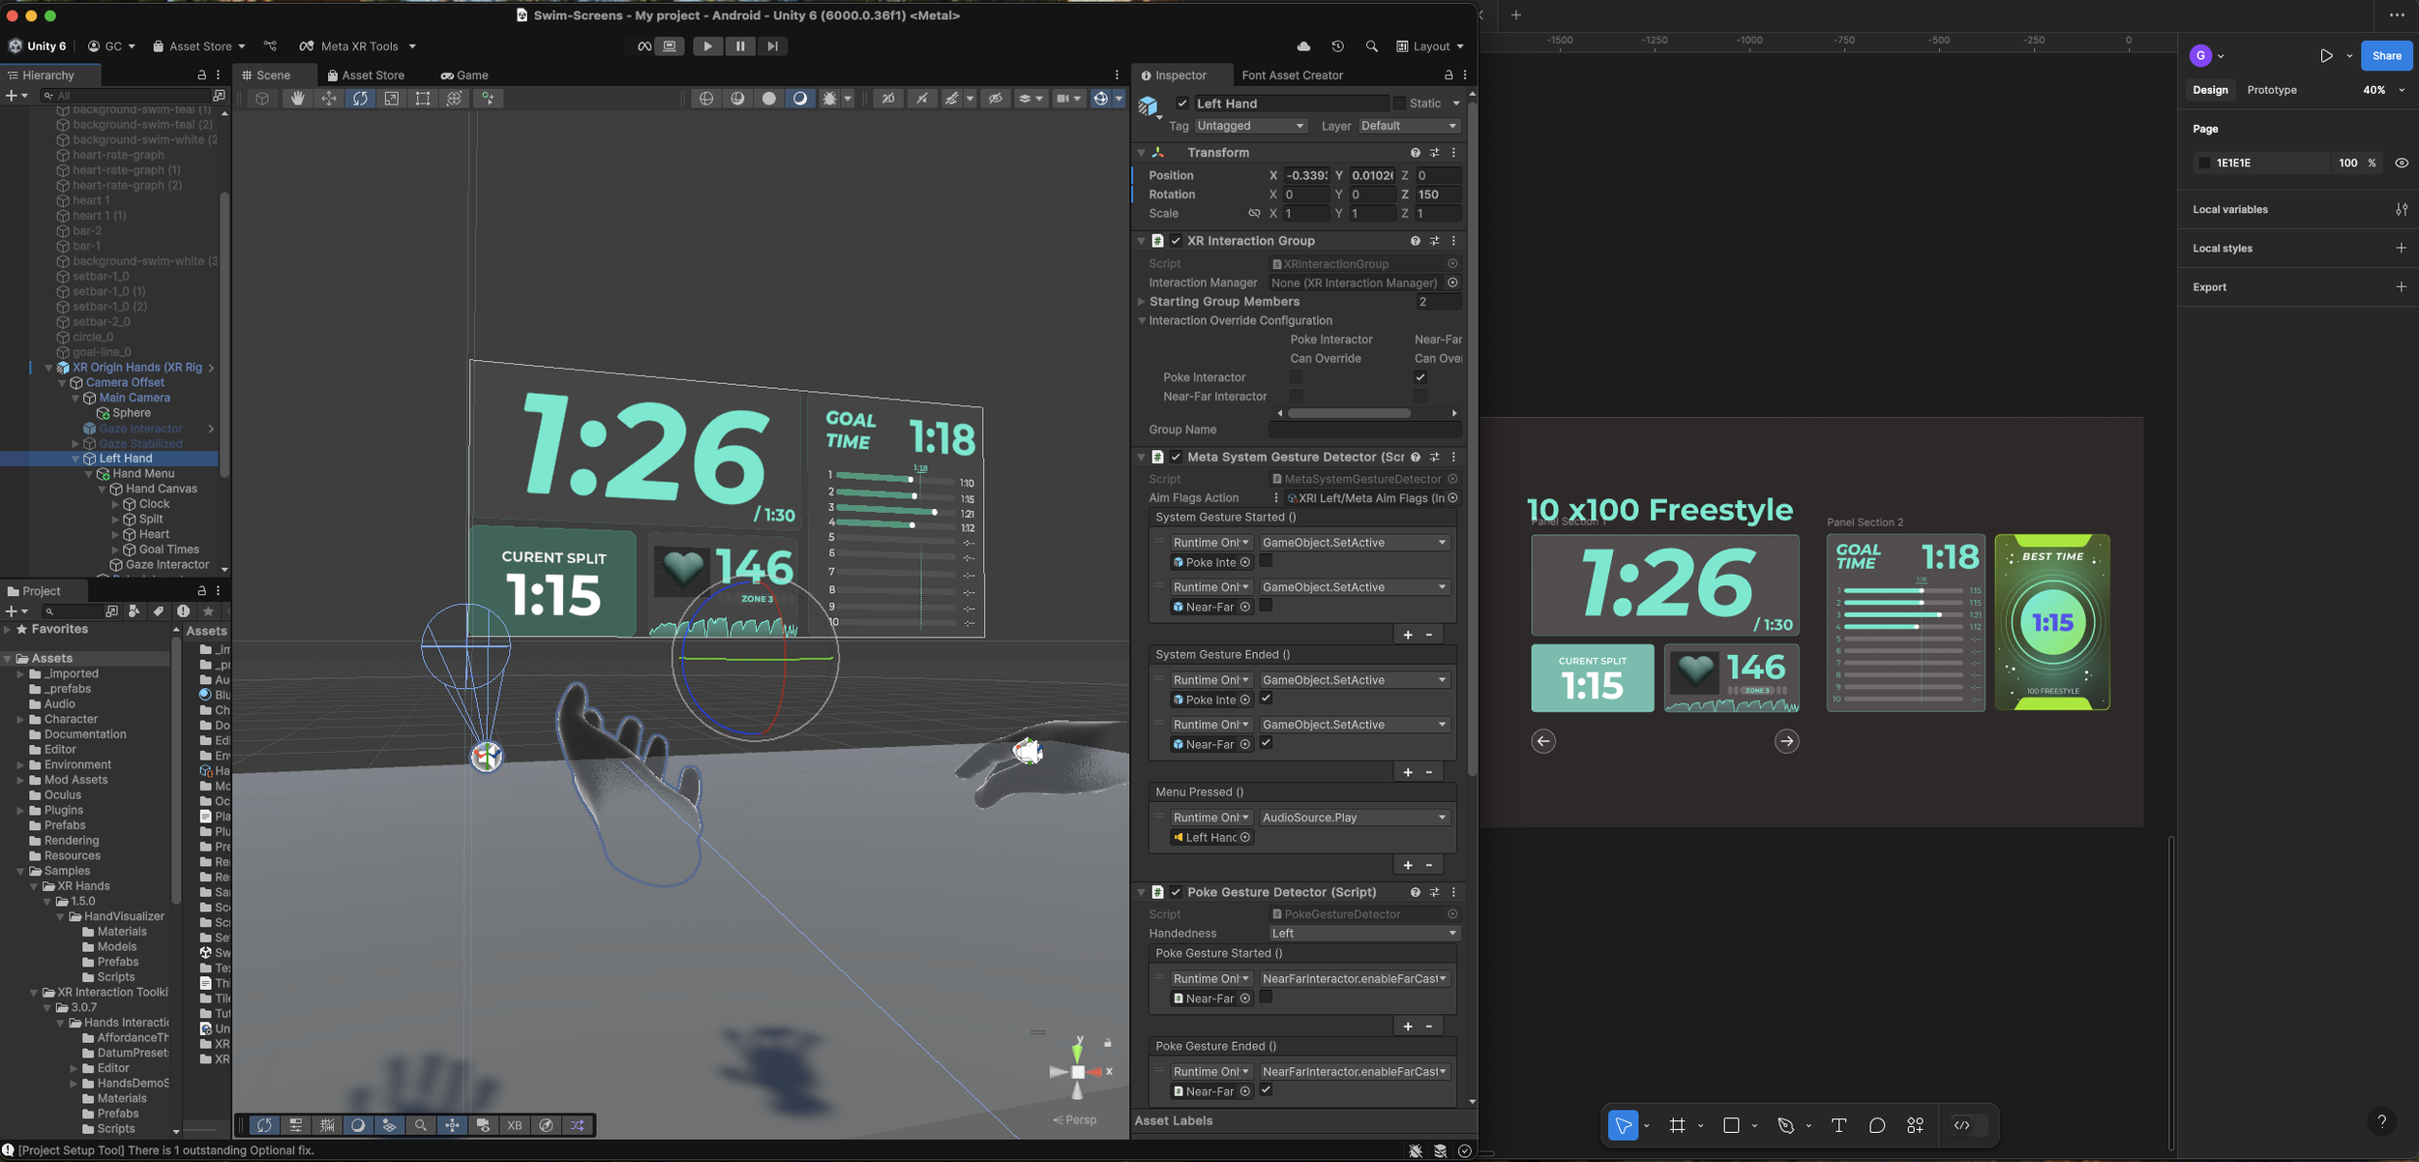Select the Comment tool in Figma toolbar
This screenshot has width=2419, height=1162.
[1877, 1125]
